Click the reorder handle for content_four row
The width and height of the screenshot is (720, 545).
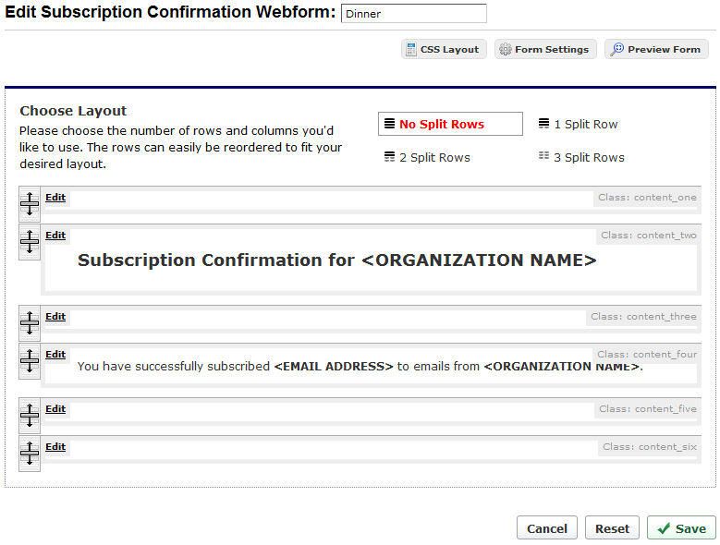click(30, 361)
